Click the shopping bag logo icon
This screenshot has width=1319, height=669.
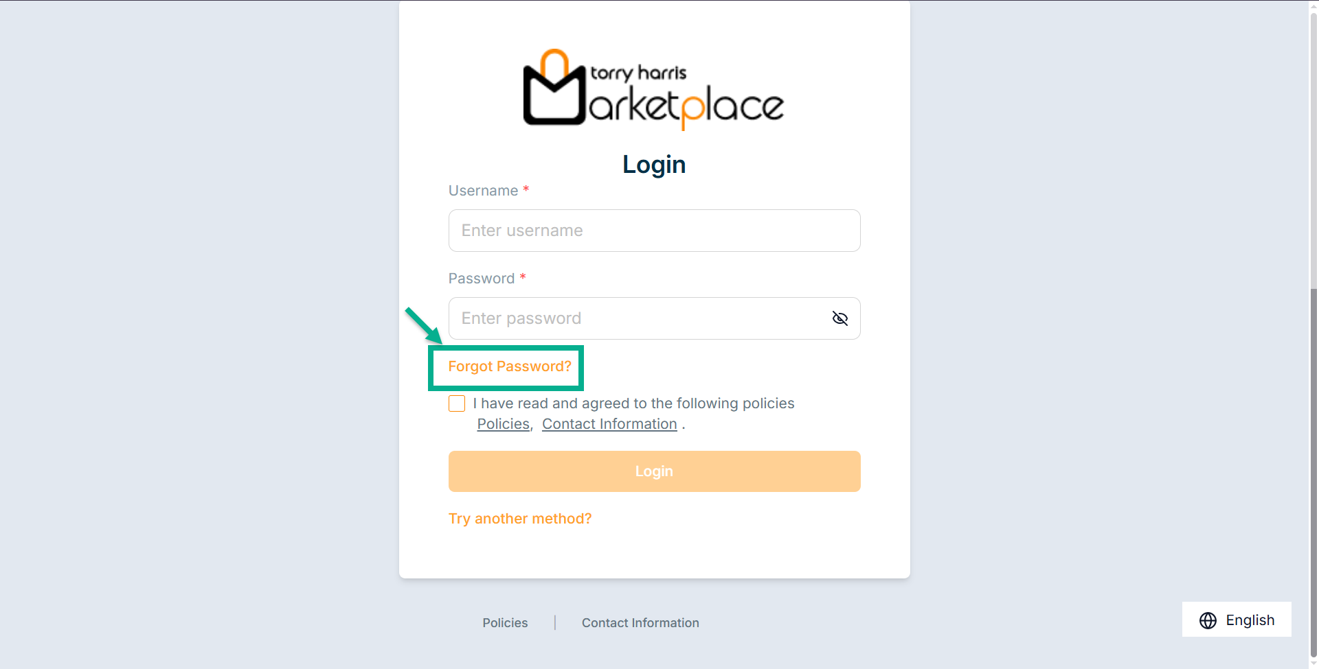click(554, 89)
